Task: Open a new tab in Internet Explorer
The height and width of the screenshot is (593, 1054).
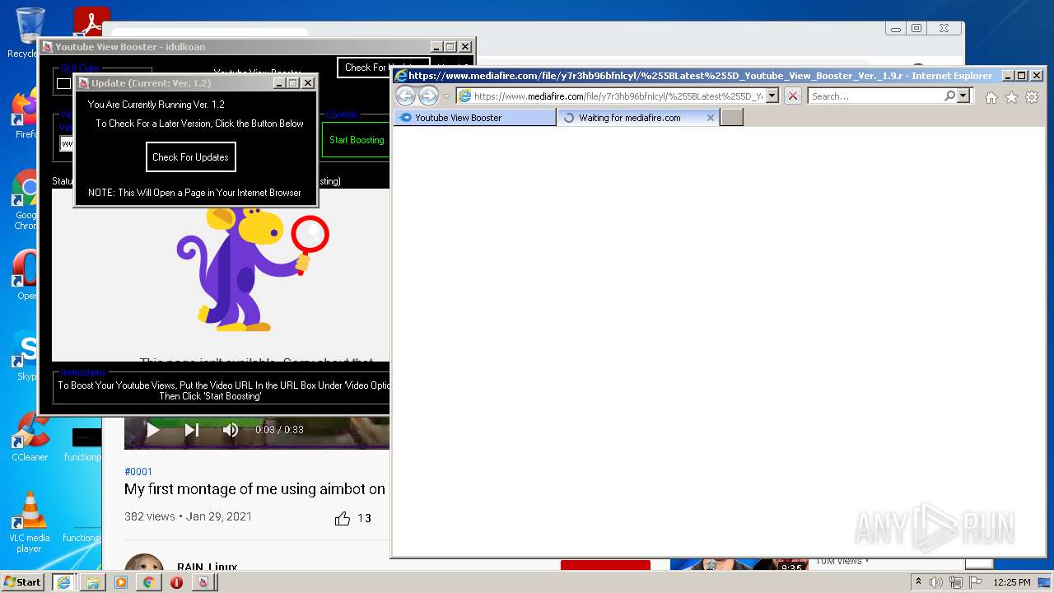Action: click(732, 118)
